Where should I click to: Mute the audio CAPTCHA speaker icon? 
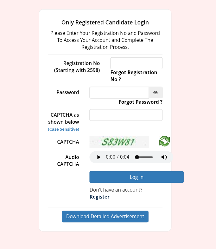[x=164, y=157]
